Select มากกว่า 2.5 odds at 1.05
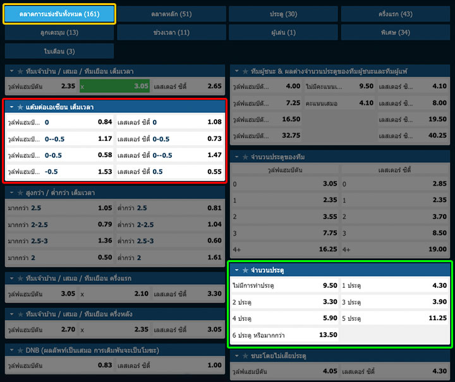The width and height of the screenshot is (455, 382). [x=60, y=208]
